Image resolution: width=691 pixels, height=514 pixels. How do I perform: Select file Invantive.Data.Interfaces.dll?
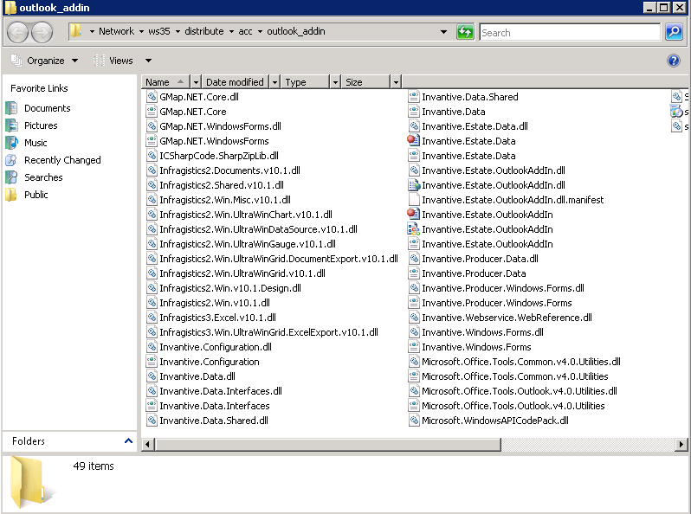220,391
